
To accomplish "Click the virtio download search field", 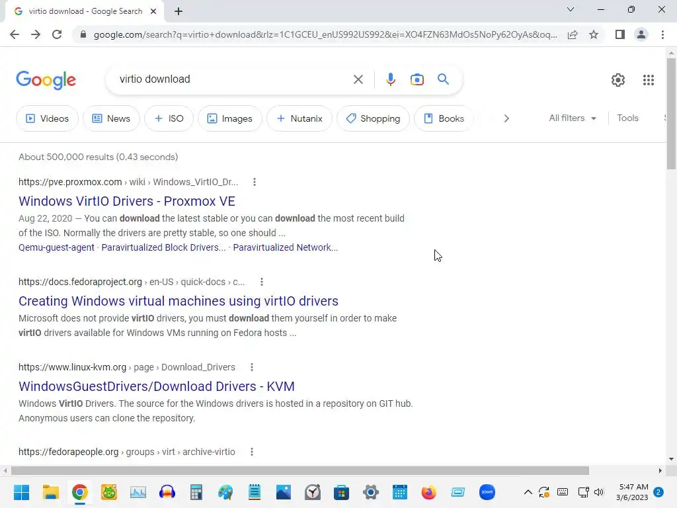I will (233, 79).
